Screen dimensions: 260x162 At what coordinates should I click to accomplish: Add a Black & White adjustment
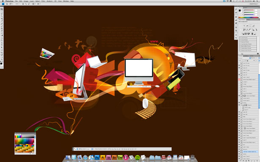coord(250,30)
